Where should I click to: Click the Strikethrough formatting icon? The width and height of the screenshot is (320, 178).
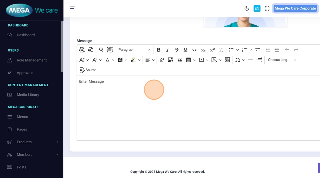pos(177,50)
